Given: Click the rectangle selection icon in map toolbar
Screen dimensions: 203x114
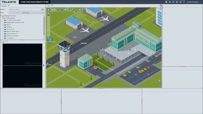Looking at the screenshot, I should (58, 10).
